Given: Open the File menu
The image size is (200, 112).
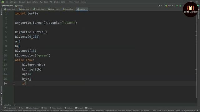Looking at the screenshot, I should [7, 2].
